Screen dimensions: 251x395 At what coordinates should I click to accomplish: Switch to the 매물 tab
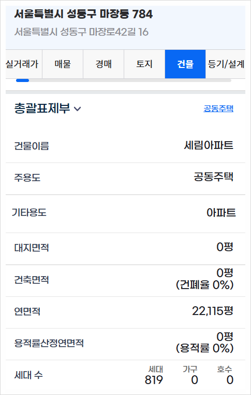tap(63, 64)
